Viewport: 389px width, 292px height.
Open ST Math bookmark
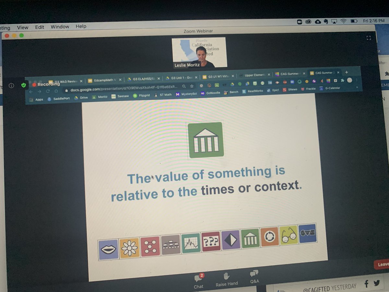163,95
